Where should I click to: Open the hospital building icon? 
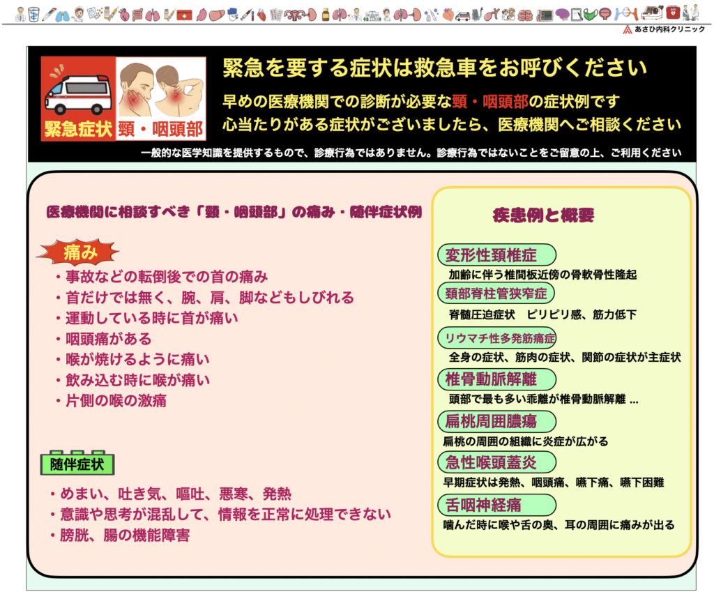[x=372, y=15]
